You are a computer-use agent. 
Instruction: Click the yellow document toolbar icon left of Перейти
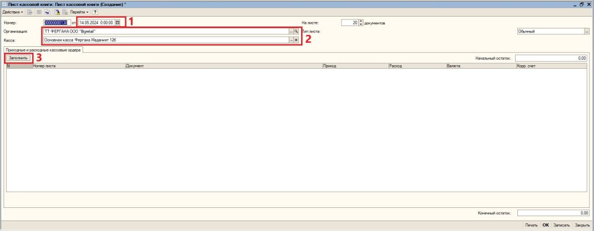click(57, 12)
